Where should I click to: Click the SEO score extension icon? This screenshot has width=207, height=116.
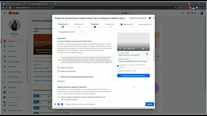[x=122, y=24]
